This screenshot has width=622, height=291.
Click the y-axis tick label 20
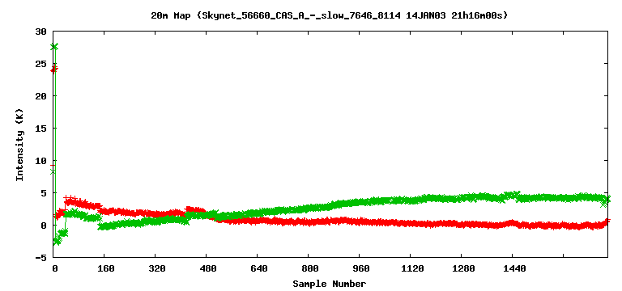[x=41, y=96]
